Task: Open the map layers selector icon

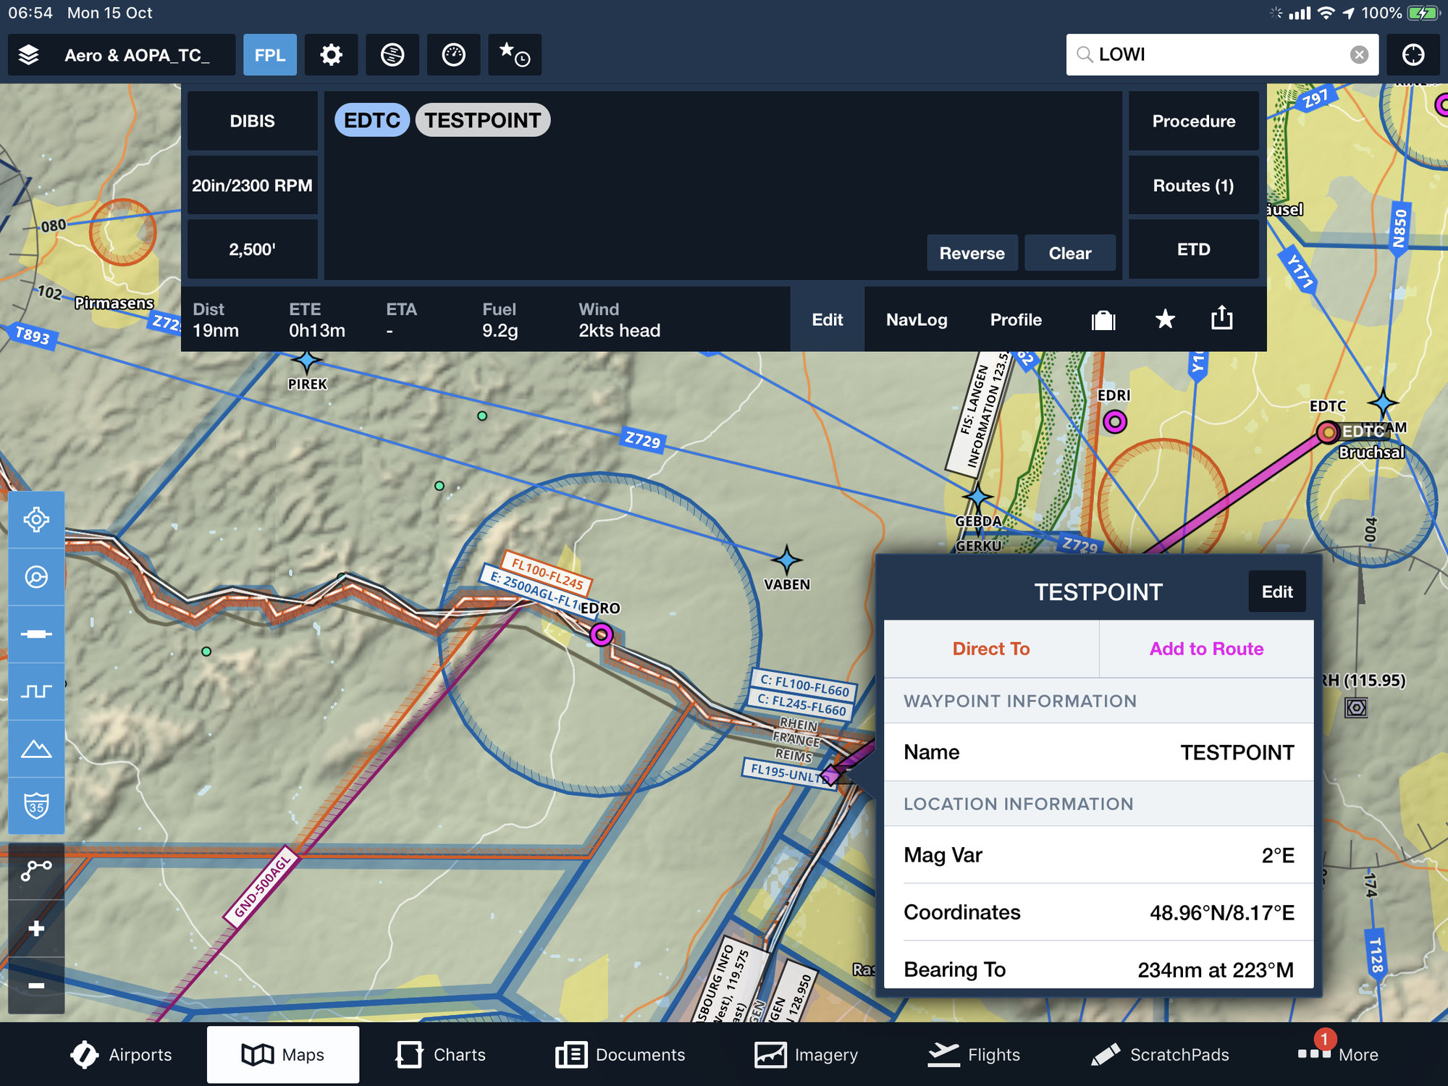Action: (x=29, y=55)
